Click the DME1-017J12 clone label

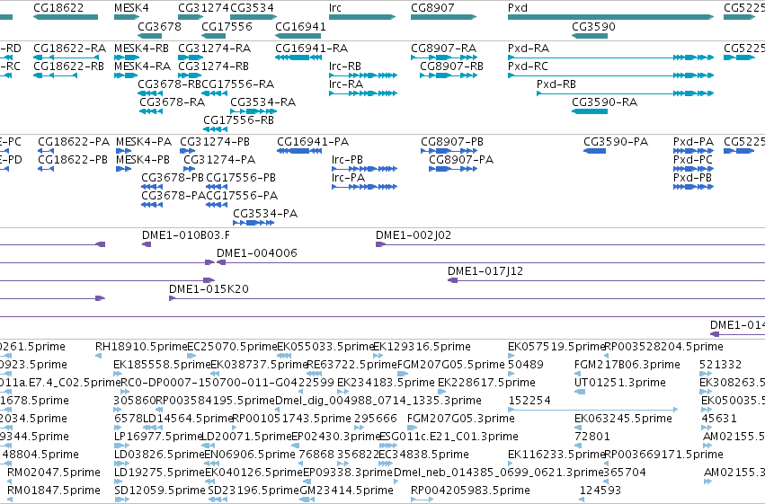coord(485,271)
